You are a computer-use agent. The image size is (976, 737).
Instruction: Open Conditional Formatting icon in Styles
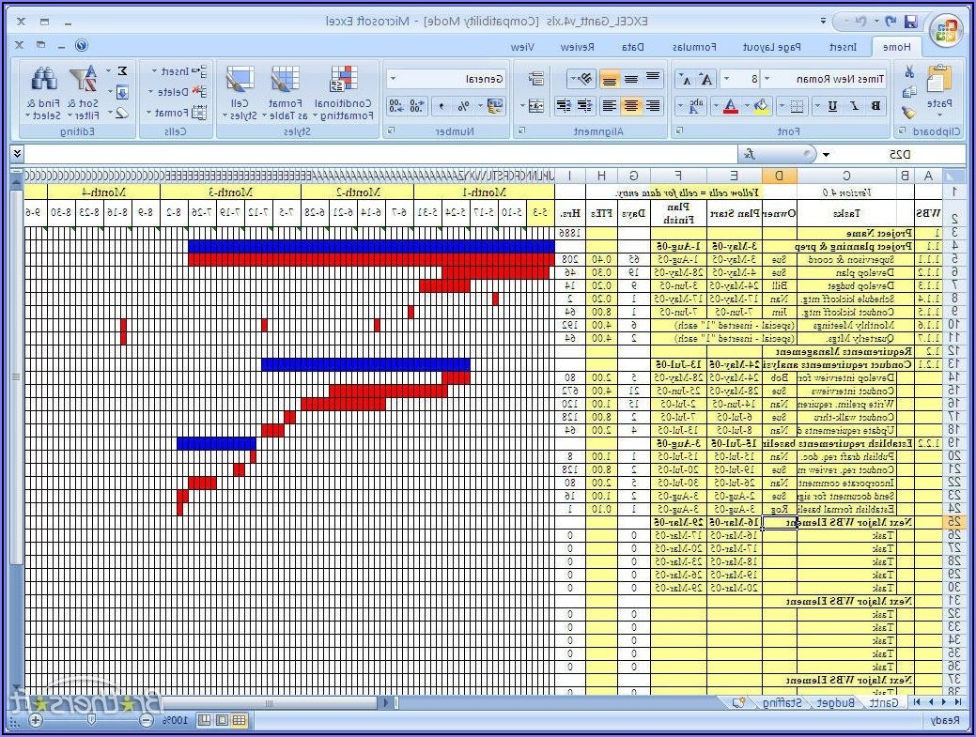(x=344, y=81)
